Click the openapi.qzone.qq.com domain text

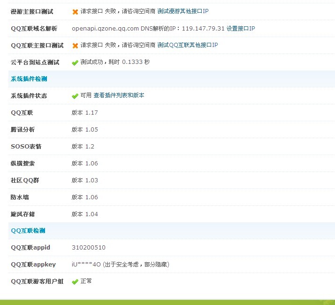click(105, 29)
